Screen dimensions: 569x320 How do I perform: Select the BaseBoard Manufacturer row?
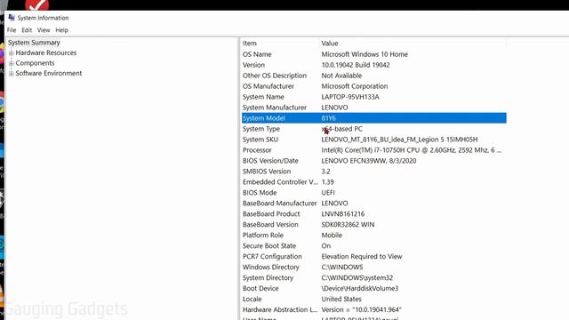pos(373,204)
